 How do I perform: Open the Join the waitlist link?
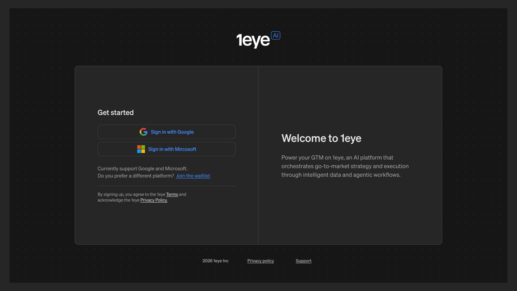point(193,176)
